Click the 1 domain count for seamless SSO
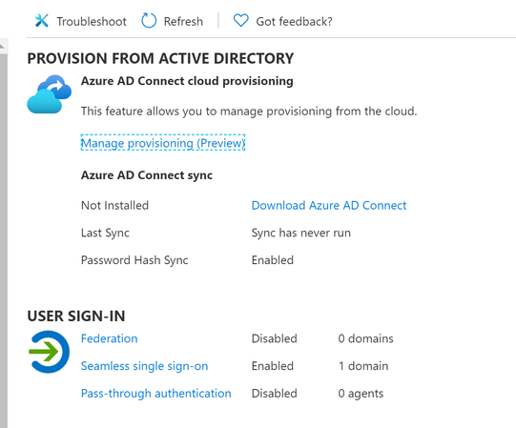This screenshot has height=428, width=516. pyautogui.click(x=363, y=366)
